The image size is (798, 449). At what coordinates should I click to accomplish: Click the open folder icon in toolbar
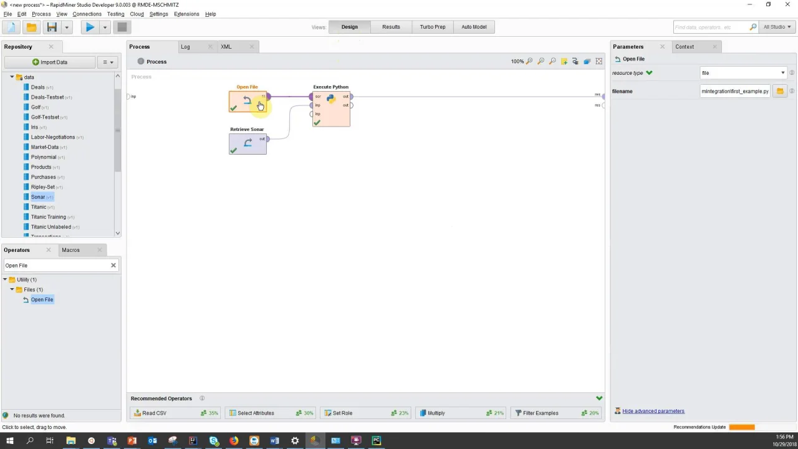pos(31,27)
